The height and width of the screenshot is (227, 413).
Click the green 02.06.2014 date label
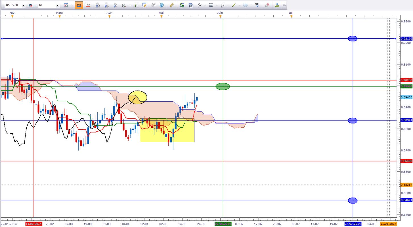coord(223,224)
